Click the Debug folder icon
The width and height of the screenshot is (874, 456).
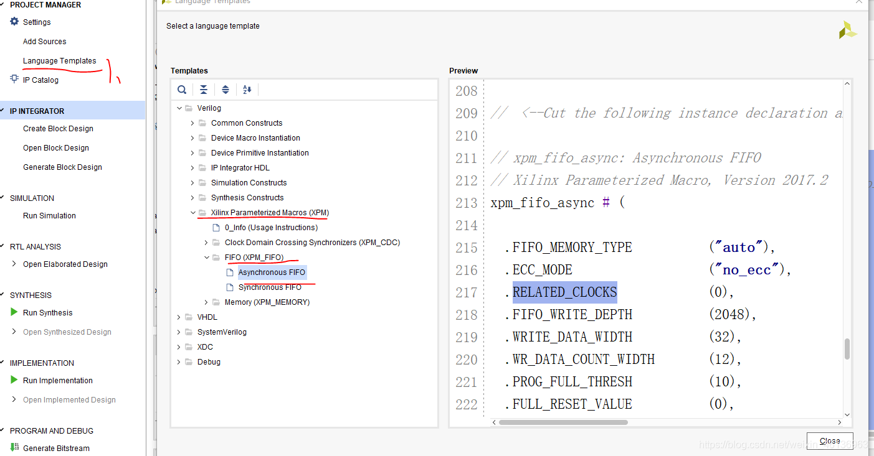point(189,362)
